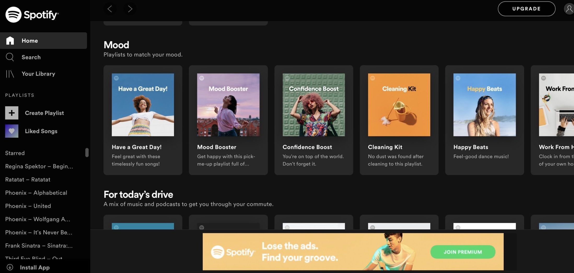Viewport: 574px width, 273px height.
Task: Go forward with the right arrow
Action: click(x=130, y=9)
